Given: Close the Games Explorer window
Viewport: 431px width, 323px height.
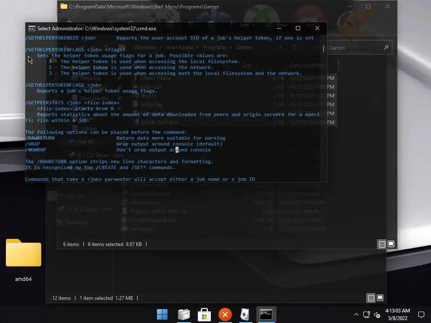Looking at the screenshot, I should click(388, 7).
